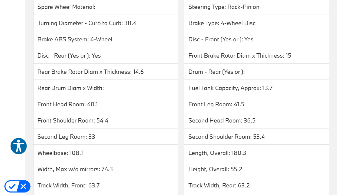
Task: Click the Front Shoulder Room specification
Action: coord(73,121)
